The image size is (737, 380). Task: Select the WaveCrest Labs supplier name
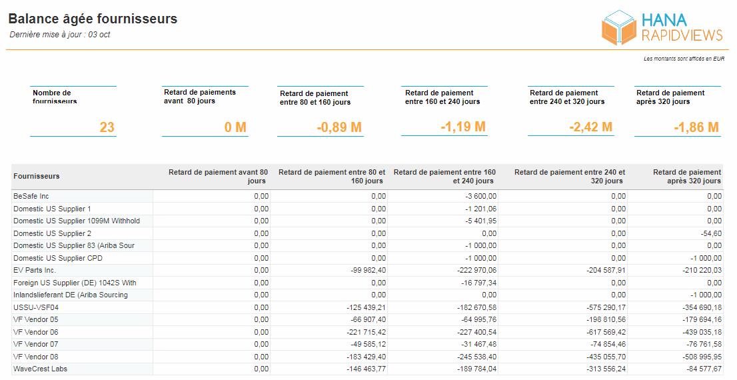[x=40, y=369]
